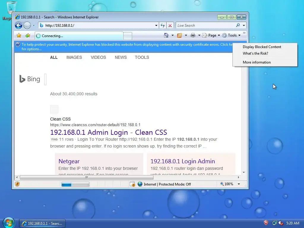Click Add to Favorites star-plus icon
This screenshot has height=228, width=304.
(x=28, y=36)
